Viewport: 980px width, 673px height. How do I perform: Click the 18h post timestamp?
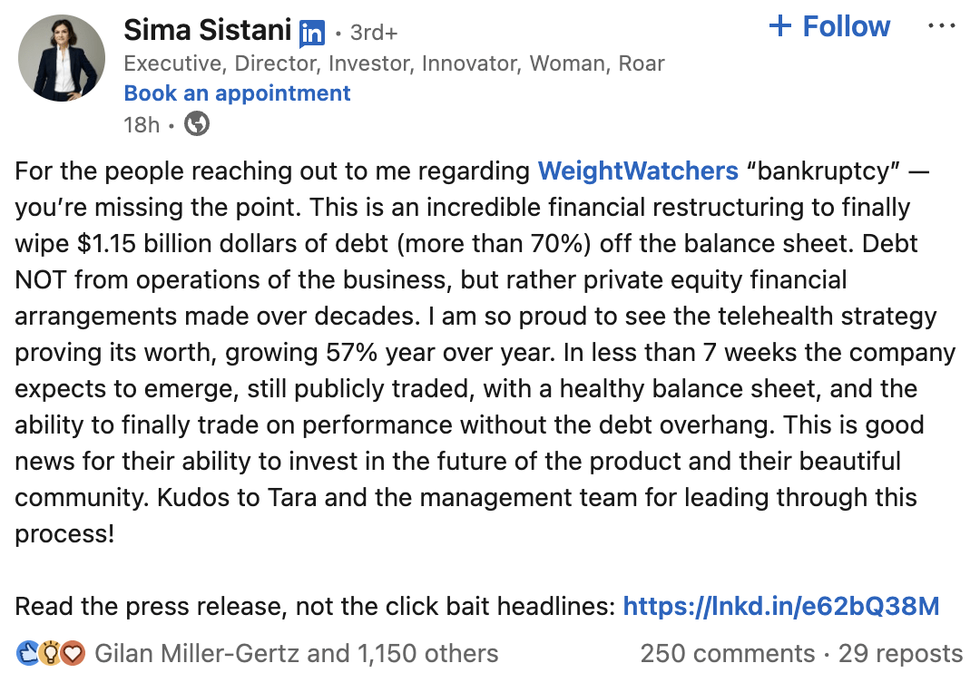[141, 124]
